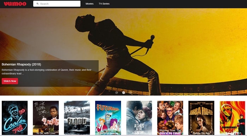Open the To Sir, with Love poster
This screenshot has height=136, width=247.
(x=46, y=118)
